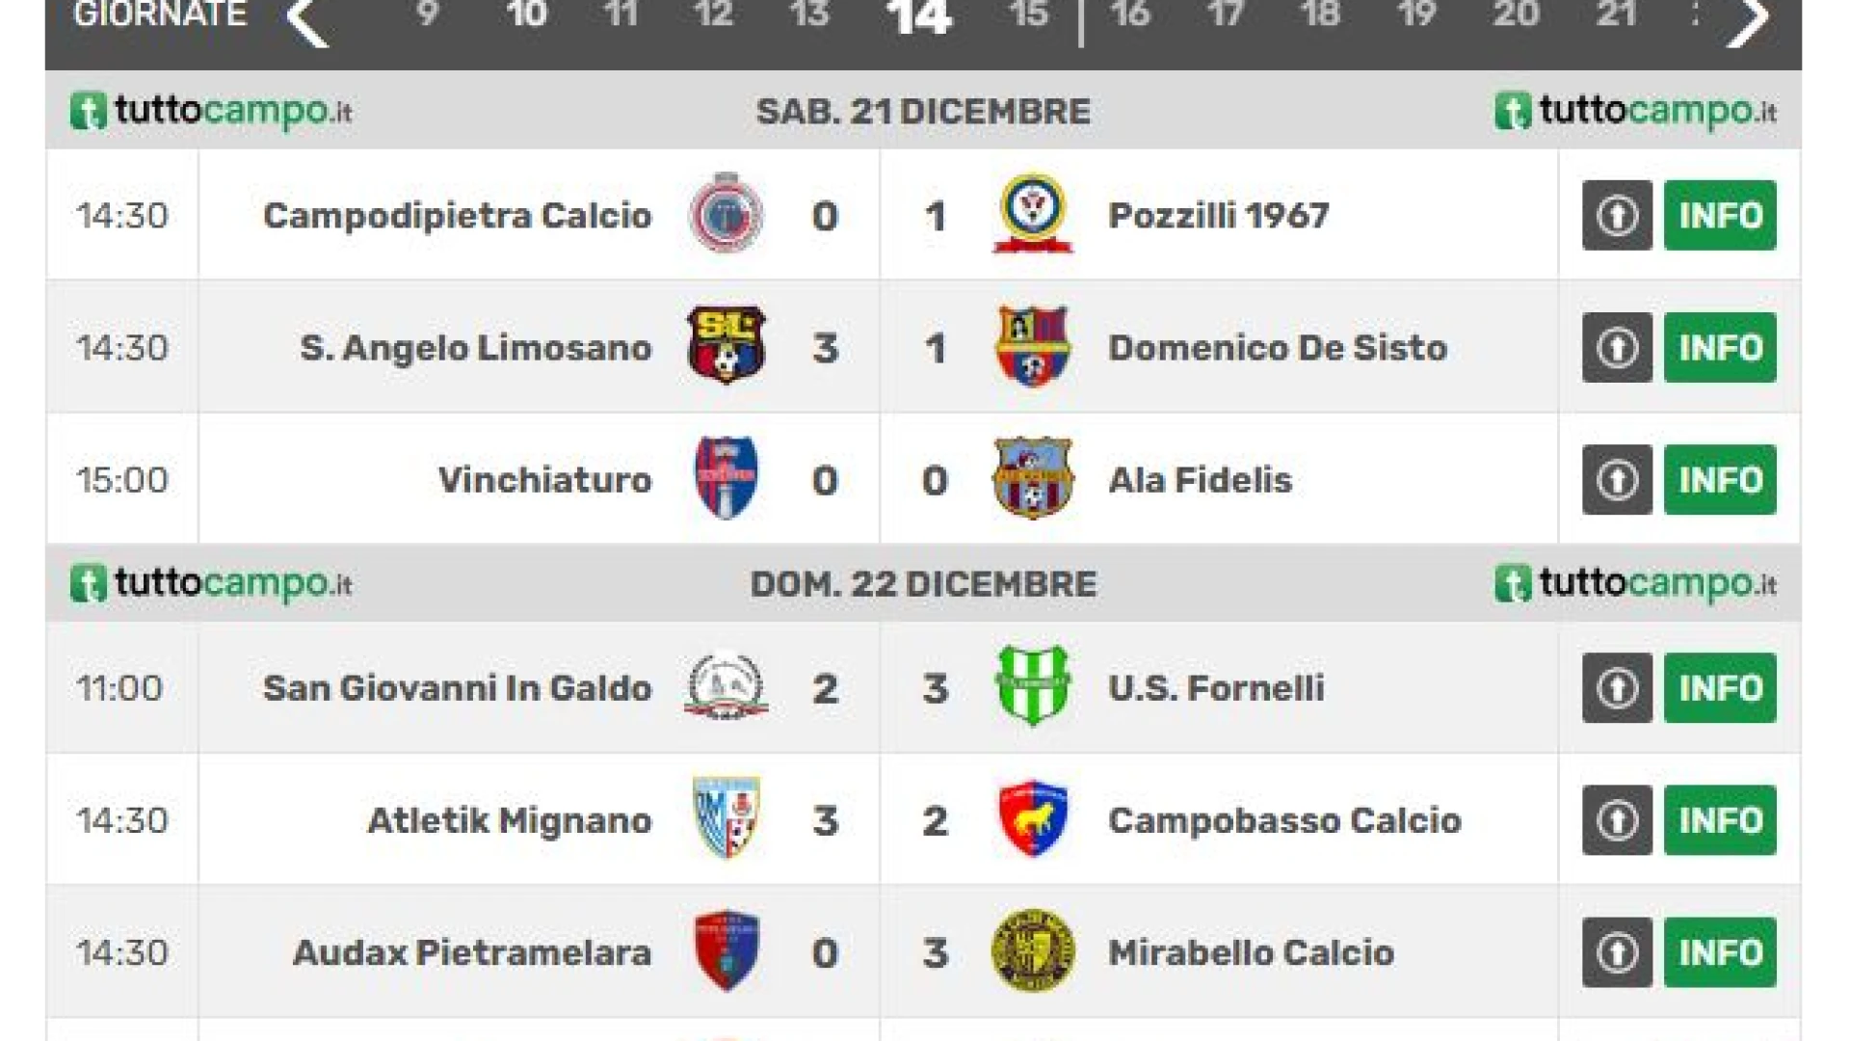1850x1041 pixels.
Task: Select the Mirabello Calcio yellow round logo
Action: (1033, 951)
